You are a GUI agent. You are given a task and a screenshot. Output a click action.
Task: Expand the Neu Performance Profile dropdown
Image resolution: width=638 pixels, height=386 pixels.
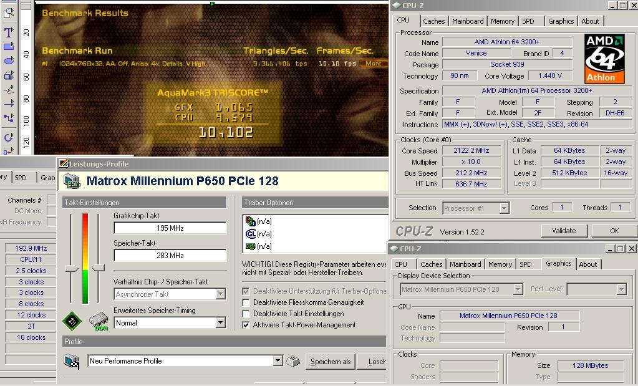(x=278, y=361)
